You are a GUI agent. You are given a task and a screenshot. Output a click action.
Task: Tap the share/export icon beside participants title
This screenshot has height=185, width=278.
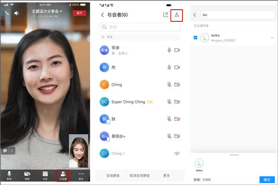tap(165, 15)
